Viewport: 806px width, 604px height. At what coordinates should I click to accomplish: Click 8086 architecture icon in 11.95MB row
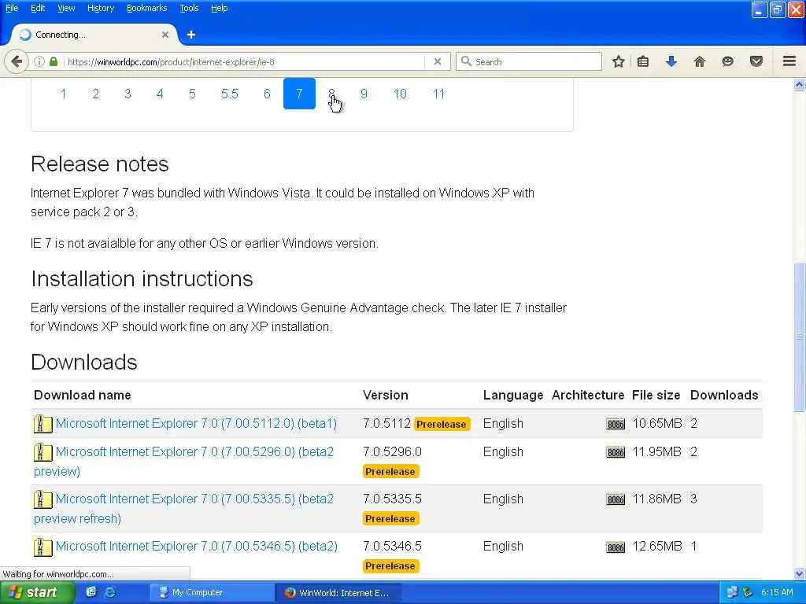[x=616, y=452]
